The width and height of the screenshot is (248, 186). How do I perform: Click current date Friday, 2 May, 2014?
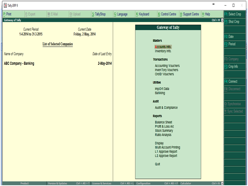point(85,34)
